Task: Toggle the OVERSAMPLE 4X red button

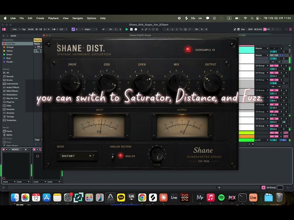Action: click(x=188, y=49)
